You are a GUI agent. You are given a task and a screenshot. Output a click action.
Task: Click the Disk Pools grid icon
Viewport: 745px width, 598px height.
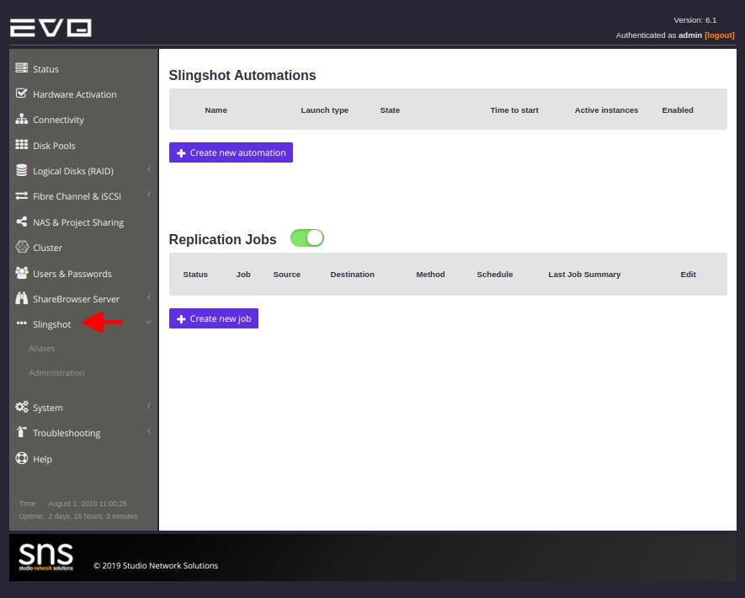click(x=21, y=145)
